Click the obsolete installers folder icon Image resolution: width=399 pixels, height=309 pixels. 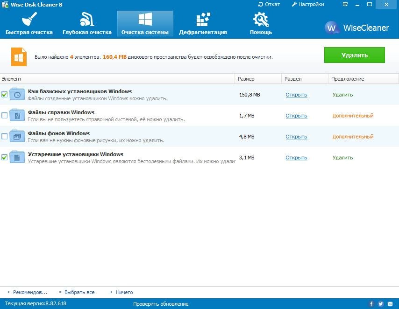pyautogui.click(x=17, y=158)
